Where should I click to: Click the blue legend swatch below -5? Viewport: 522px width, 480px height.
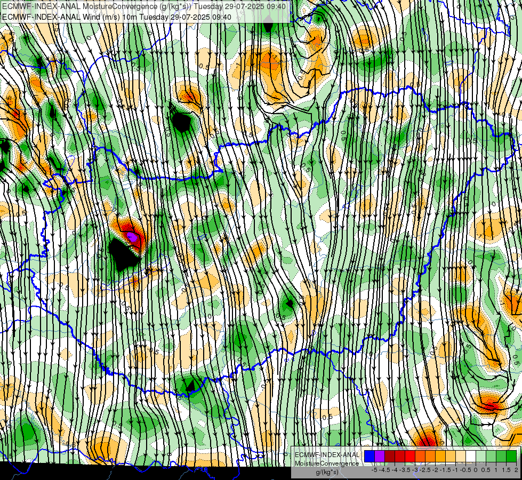(370, 456)
